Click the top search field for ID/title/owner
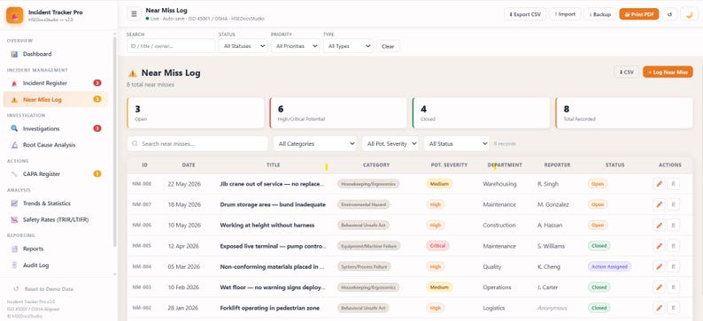This screenshot has height=321, width=703. (x=171, y=46)
